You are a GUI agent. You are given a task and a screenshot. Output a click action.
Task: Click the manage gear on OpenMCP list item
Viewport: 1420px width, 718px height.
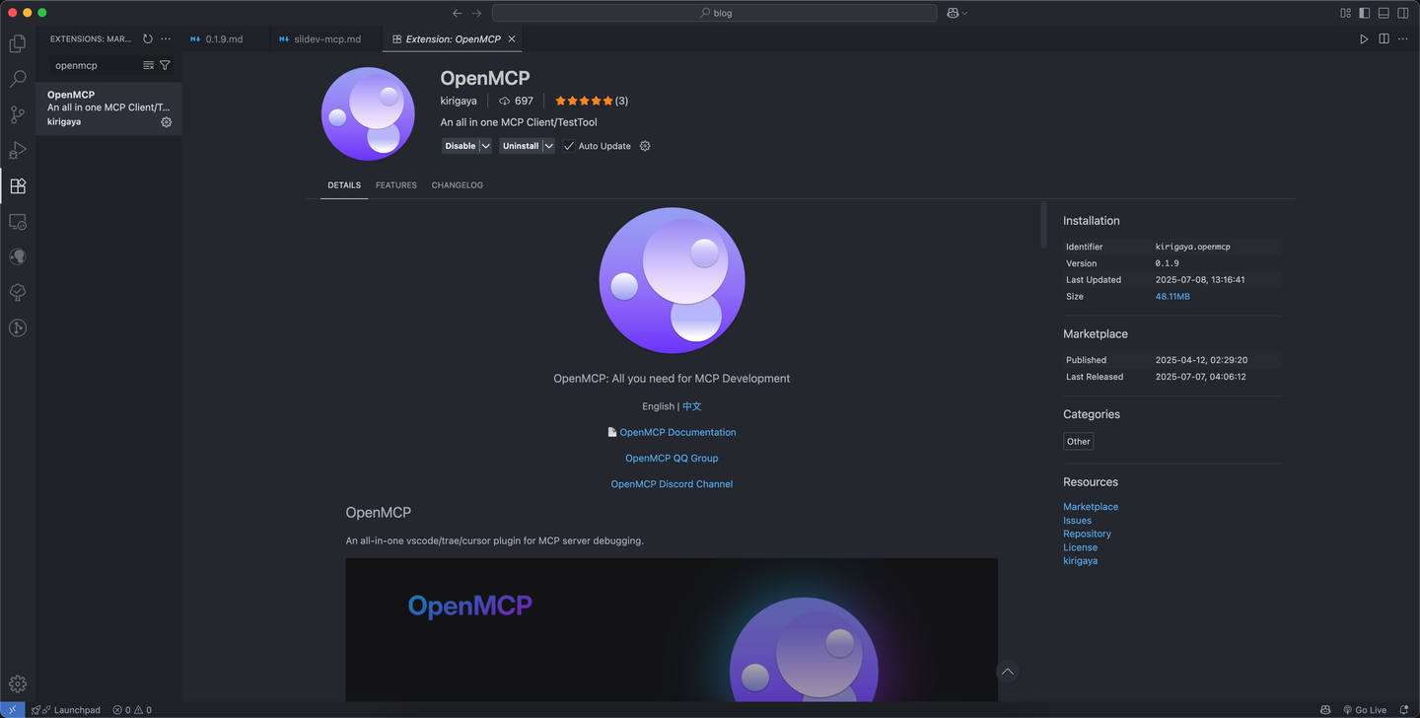166,122
